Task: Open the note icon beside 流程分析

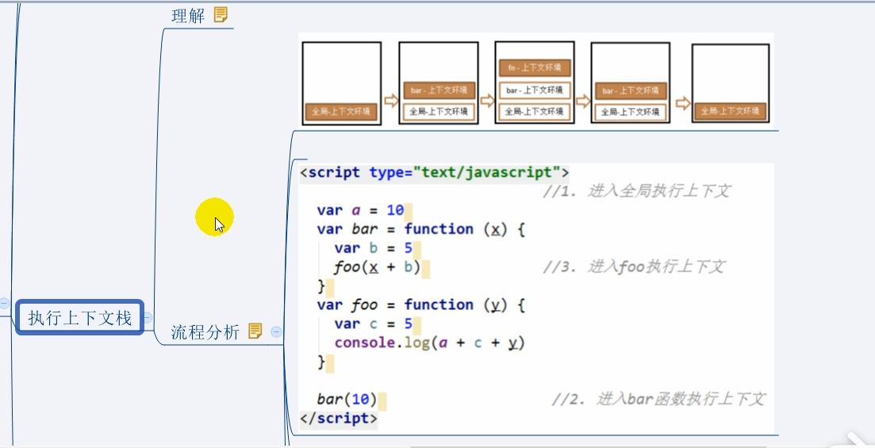Action: tap(255, 331)
